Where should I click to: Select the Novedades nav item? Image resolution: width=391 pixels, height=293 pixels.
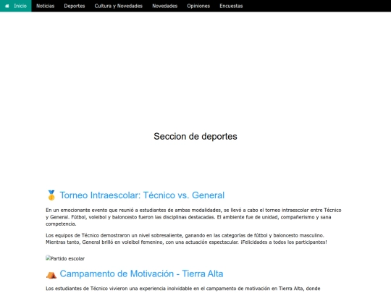click(165, 6)
